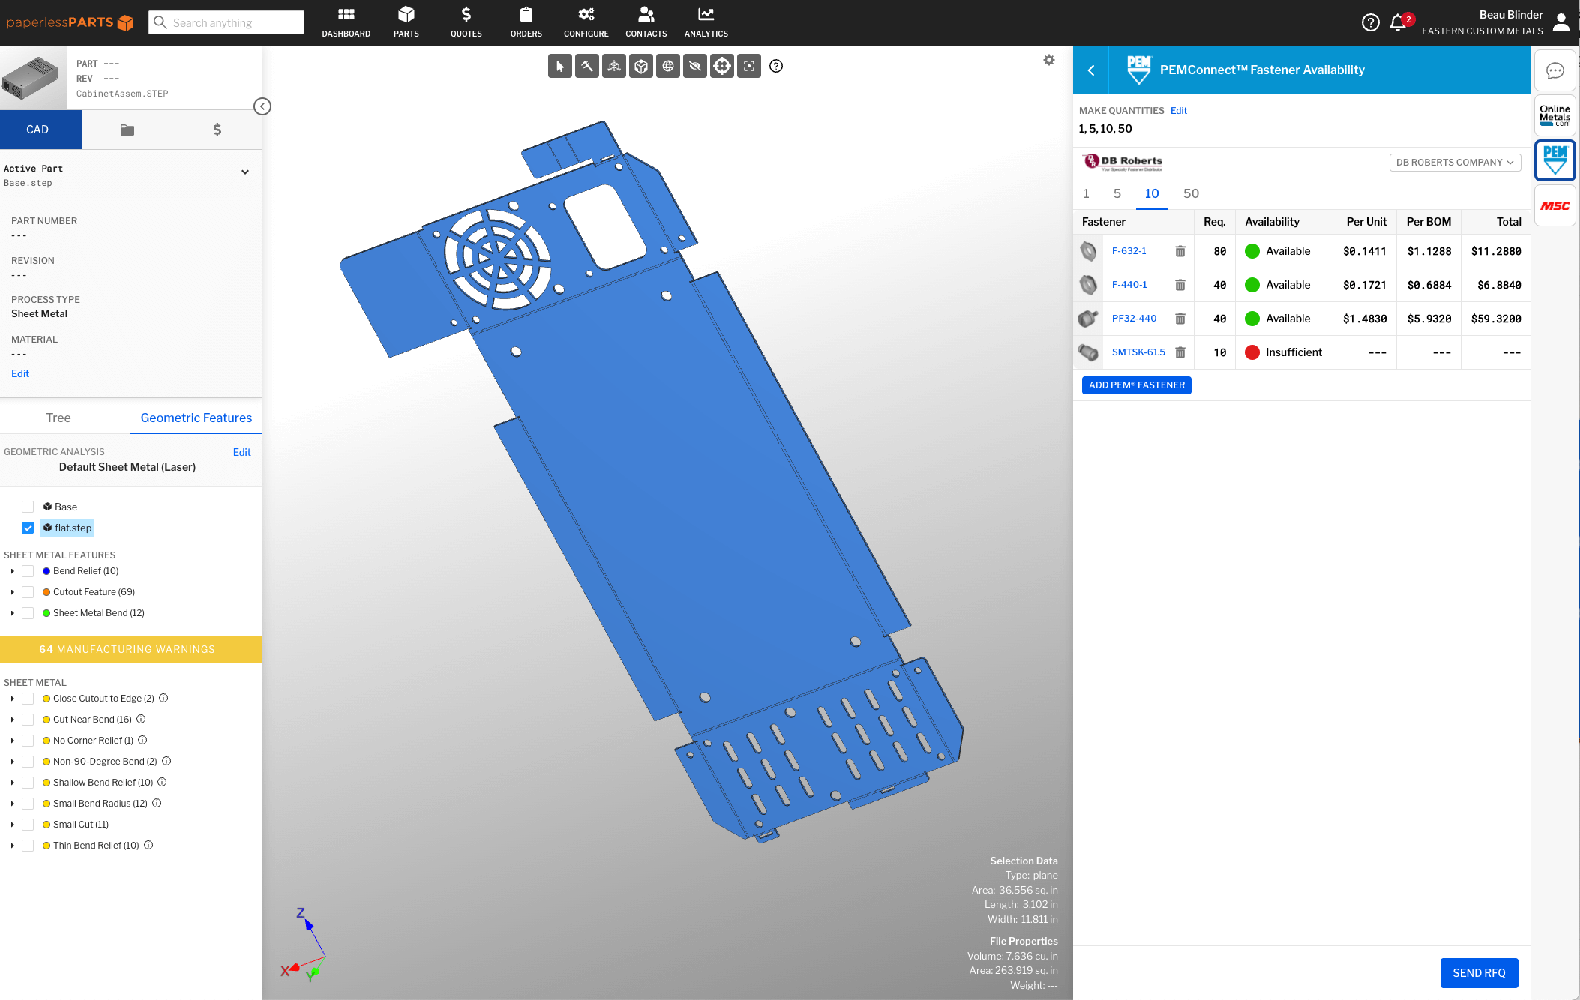Expand the Bend Relief (10) group
1580x1000 pixels.
pos(12,571)
